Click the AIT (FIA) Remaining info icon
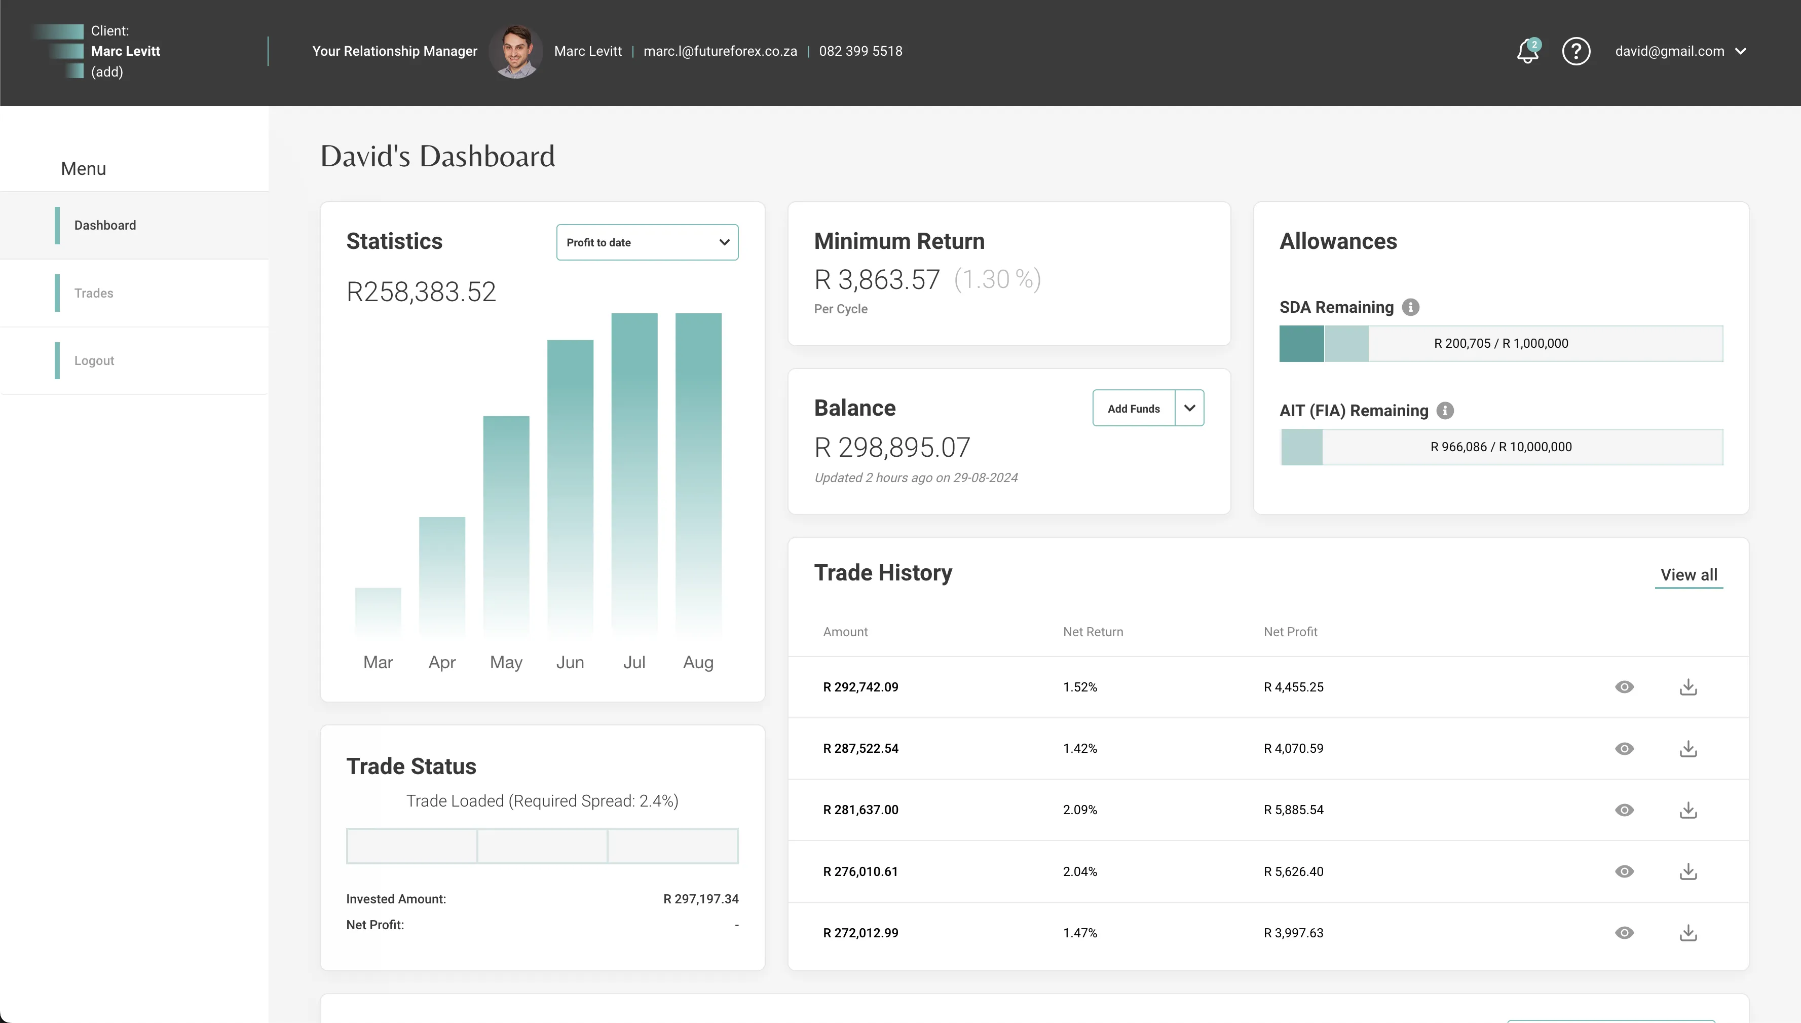 tap(1444, 410)
